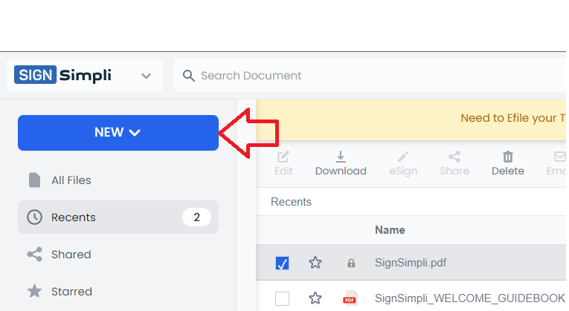Click the Download toolbar icon
This screenshot has height=311, width=569.
341,157
